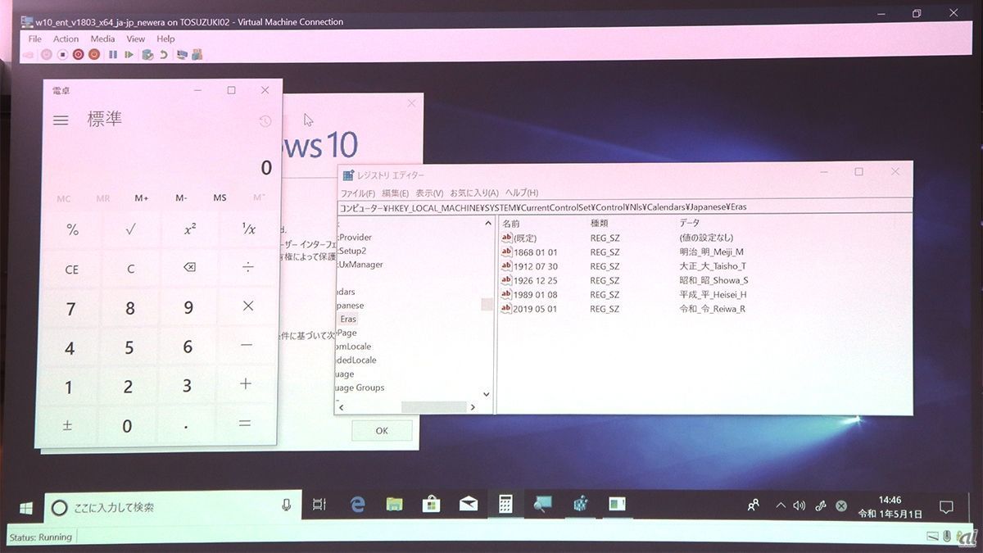Click the データ column header
Screen dimensions: 983x553
(689, 223)
